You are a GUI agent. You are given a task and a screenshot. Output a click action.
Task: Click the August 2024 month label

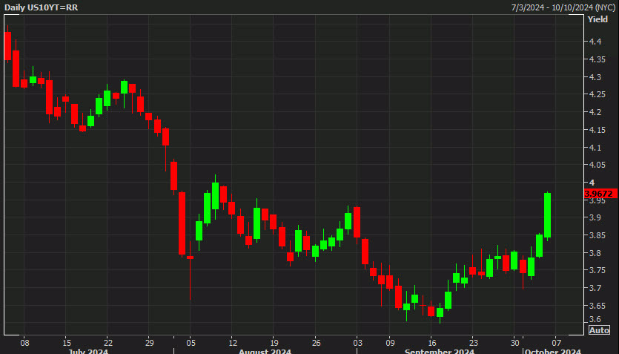coord(265,351)
